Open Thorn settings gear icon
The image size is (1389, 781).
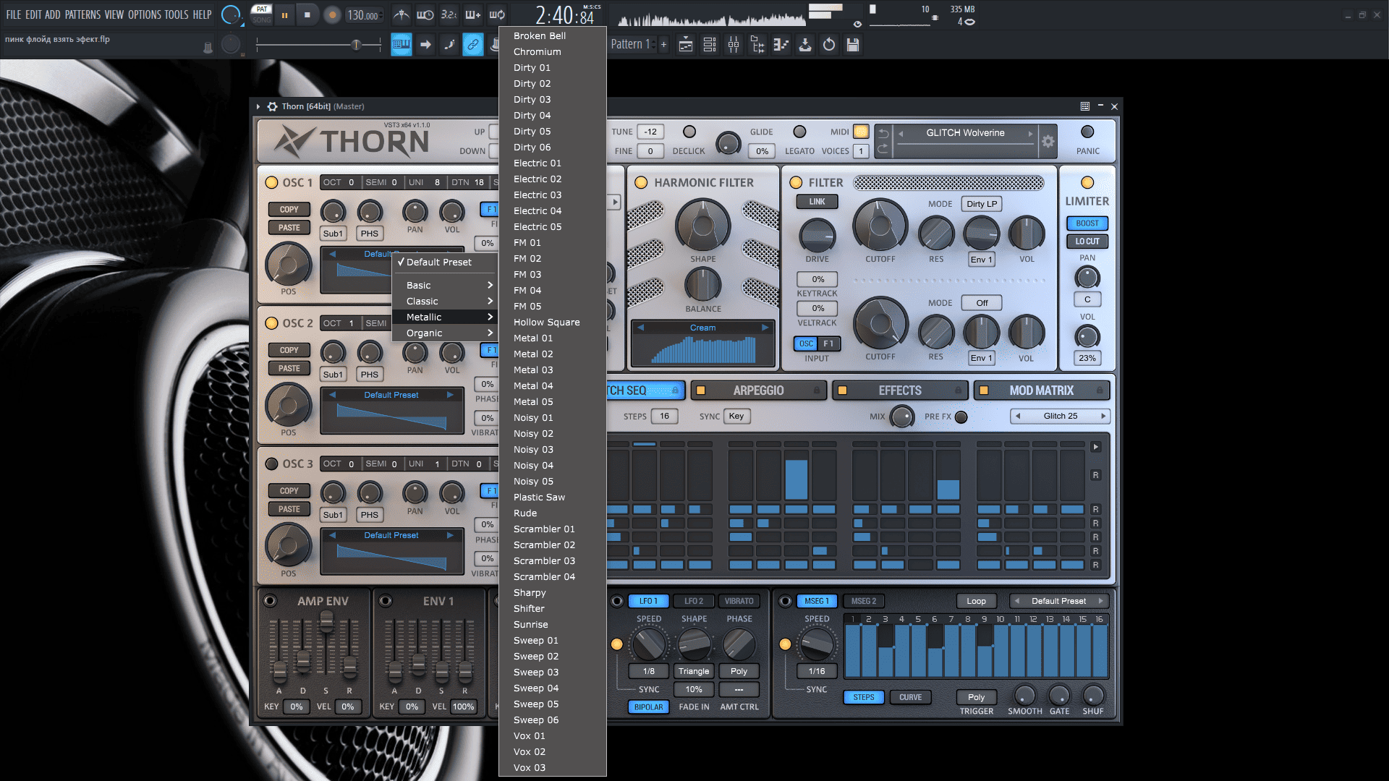click(1048, 142)
